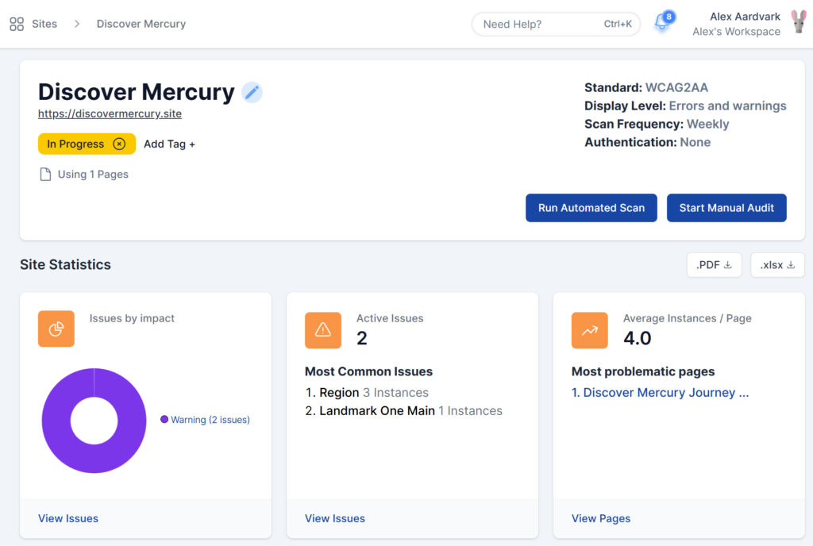Download the report as .PDF
The image size is (813, 546).
tap(713, 264)
